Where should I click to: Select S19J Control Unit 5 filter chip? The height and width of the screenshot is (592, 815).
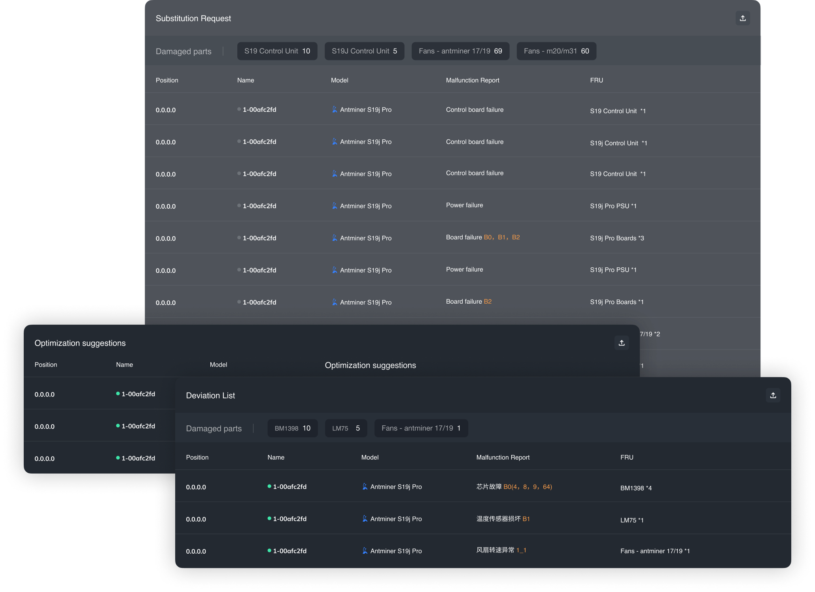364,51
